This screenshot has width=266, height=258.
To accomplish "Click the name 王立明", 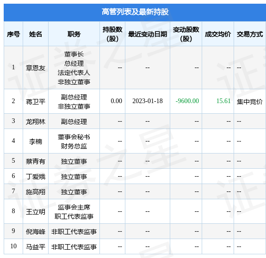I will (x=36, y=212).
